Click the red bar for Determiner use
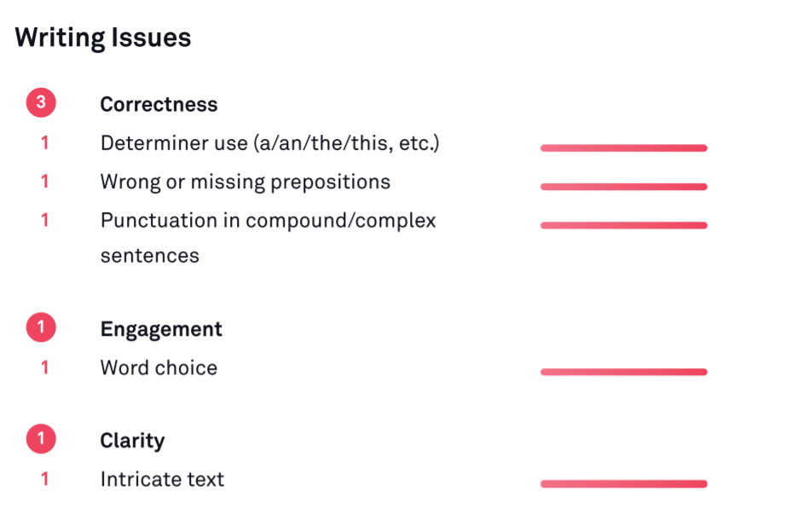The width and height of the screenshot is (786, 514). click(x=623, y=148)
